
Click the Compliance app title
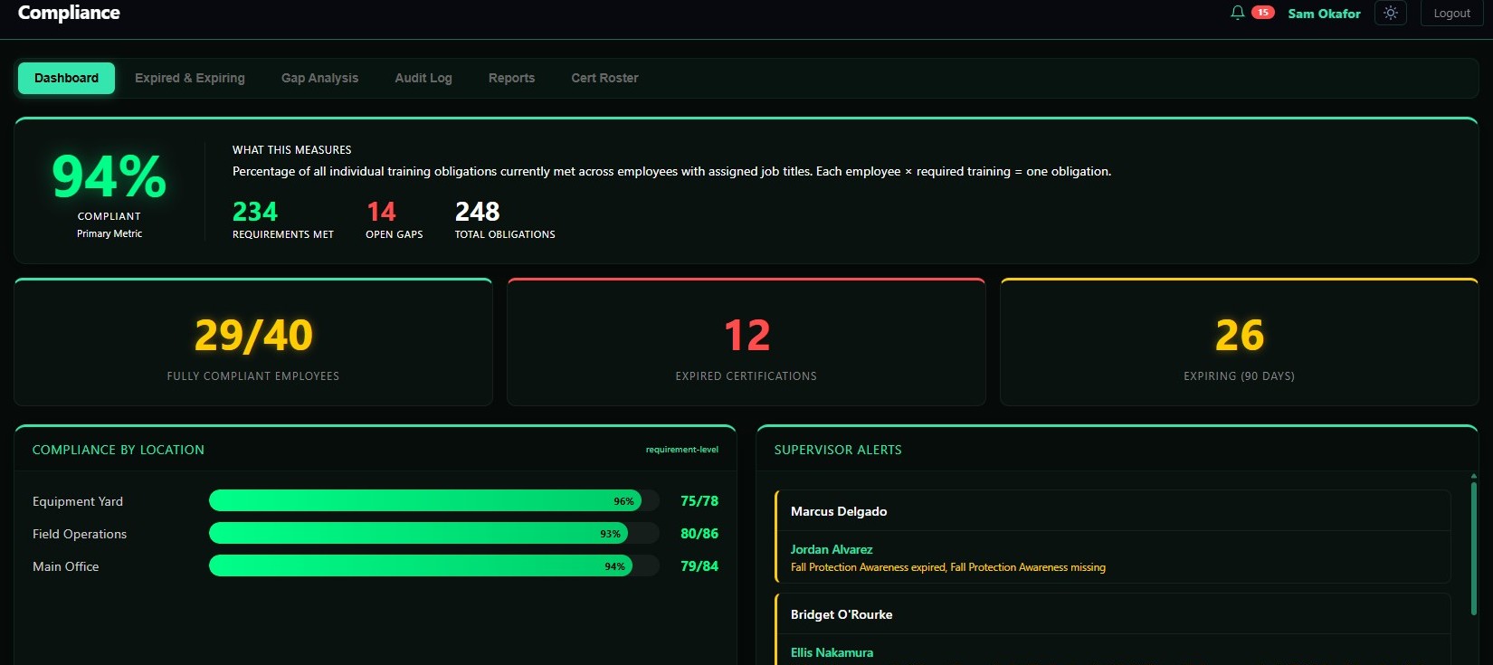pyautogui.click(x=69, y=13)
